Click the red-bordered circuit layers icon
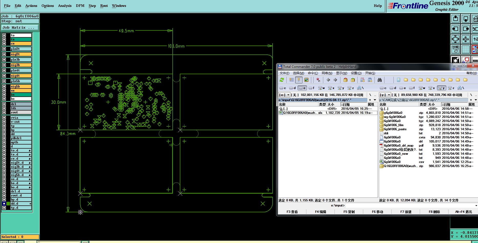This screenshot has width=478, height=243. [x=475, y=49]
